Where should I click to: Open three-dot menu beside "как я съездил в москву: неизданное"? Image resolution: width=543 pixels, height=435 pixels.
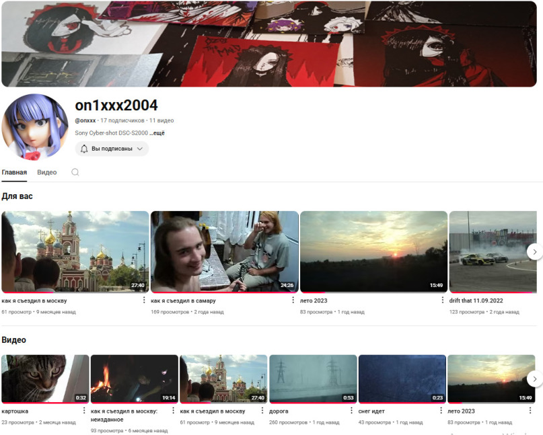coord(173,410)
